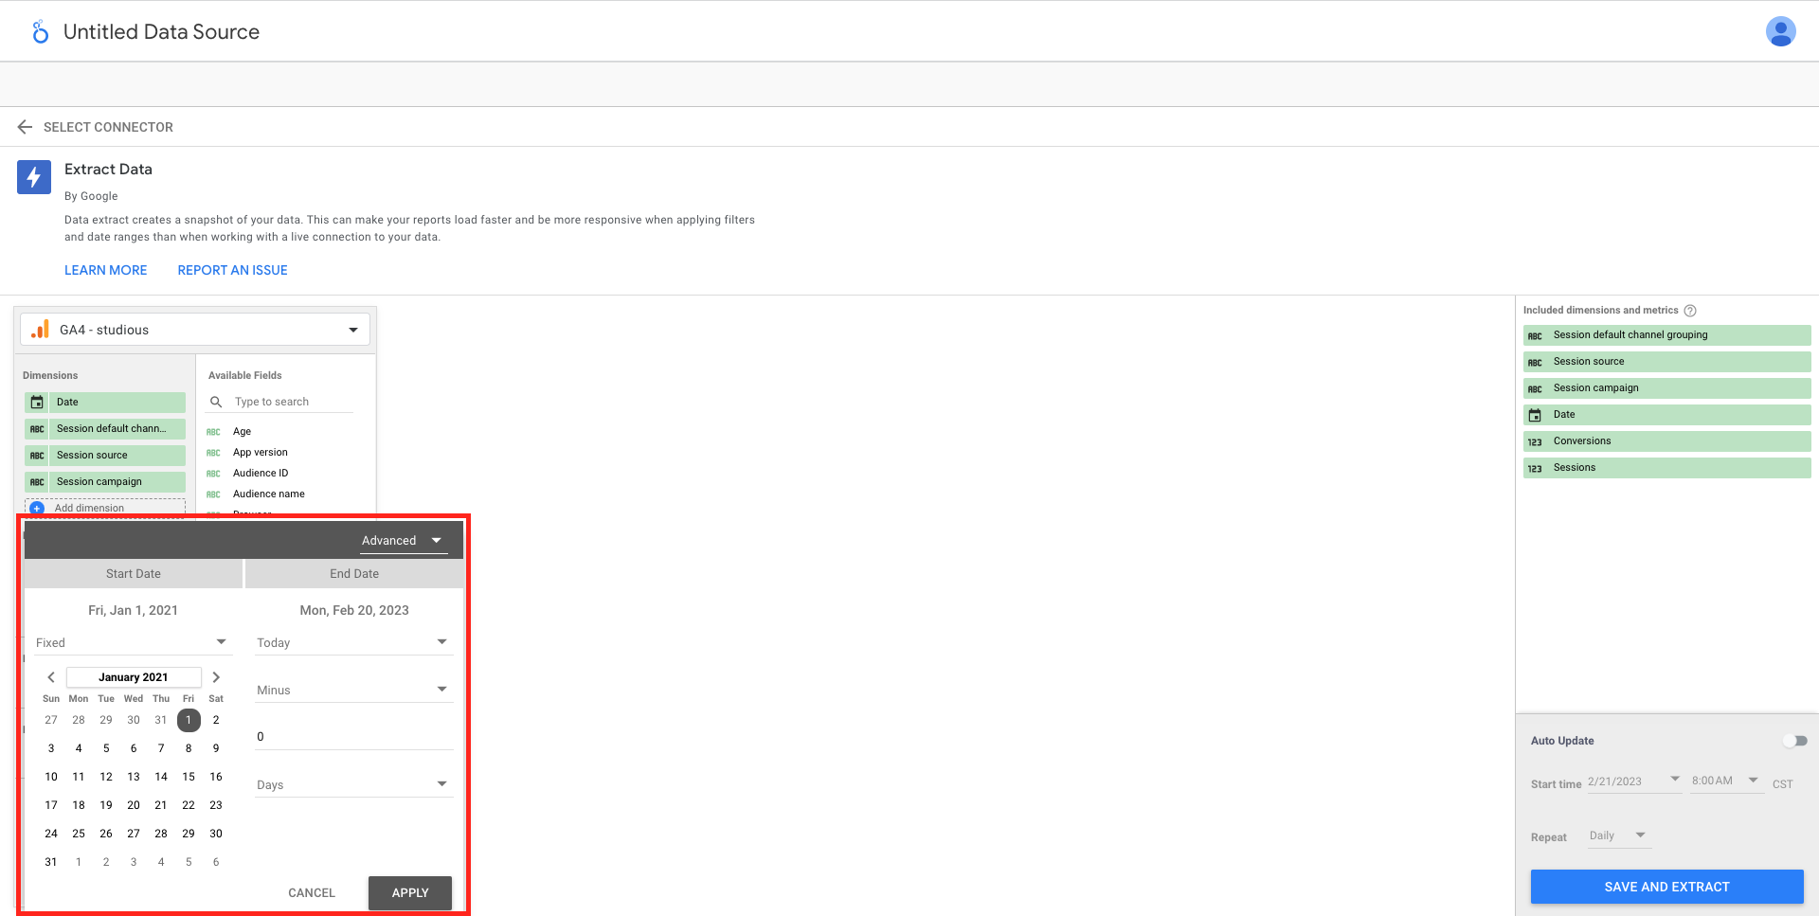
Task: Switch to the Start Date tab
Action: (x=134, y=574)
